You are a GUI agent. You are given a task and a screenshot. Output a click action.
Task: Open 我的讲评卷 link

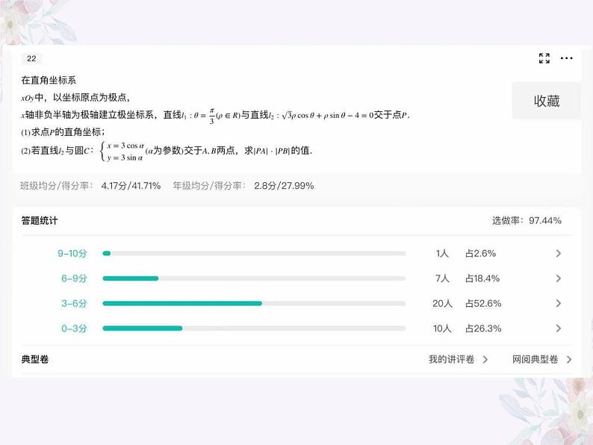pyautogui.click(x=451, y=359)
